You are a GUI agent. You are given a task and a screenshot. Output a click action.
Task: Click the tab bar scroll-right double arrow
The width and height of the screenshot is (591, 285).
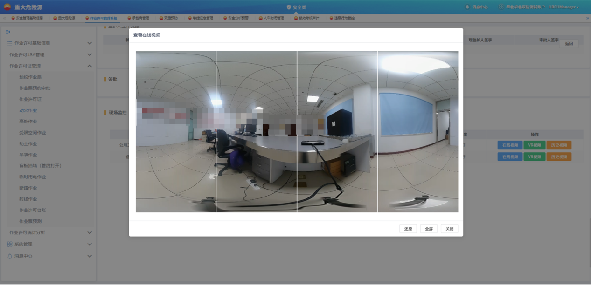tap(587, 18)
